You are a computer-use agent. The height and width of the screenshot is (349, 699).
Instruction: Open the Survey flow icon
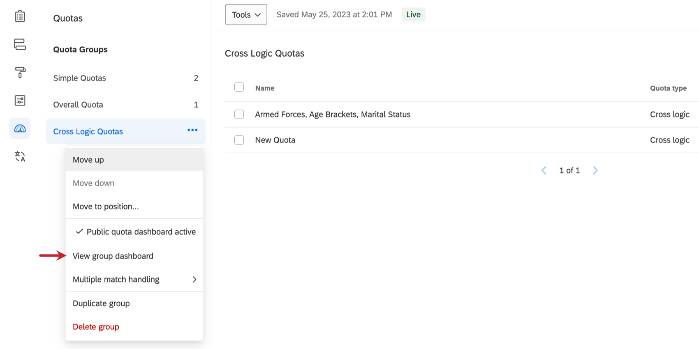(20, 44)
